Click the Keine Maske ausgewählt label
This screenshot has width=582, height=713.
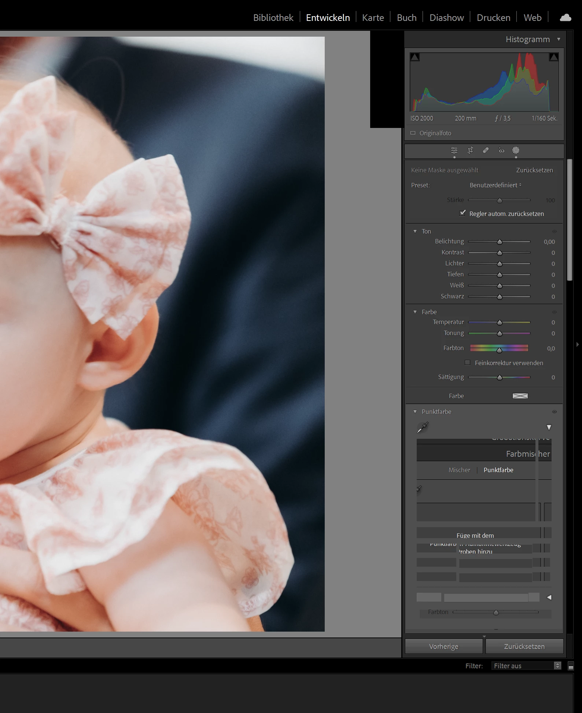(445, 170)
